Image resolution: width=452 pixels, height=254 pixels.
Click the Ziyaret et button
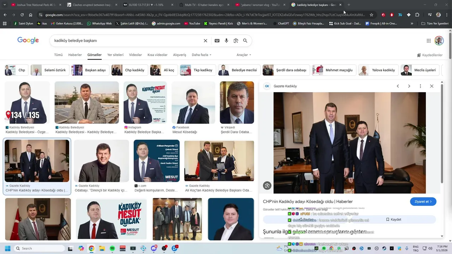(423, 202)
